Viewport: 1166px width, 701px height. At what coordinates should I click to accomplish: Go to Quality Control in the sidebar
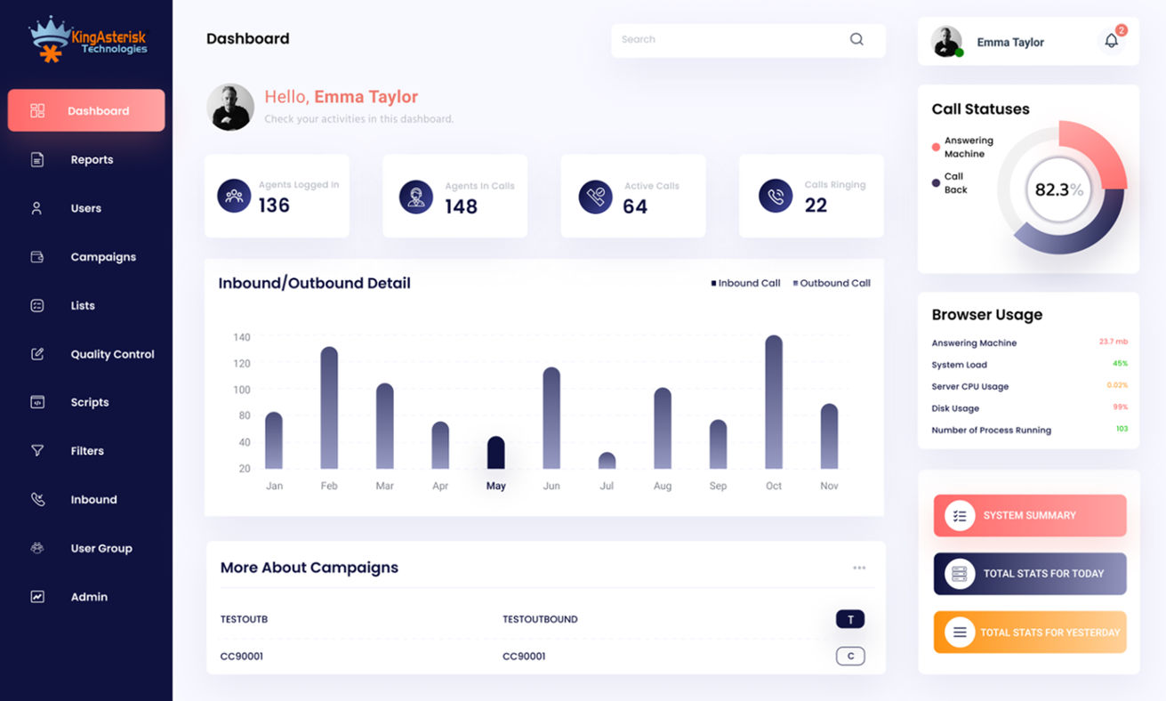pyautogui.click(x=112, y=354)
